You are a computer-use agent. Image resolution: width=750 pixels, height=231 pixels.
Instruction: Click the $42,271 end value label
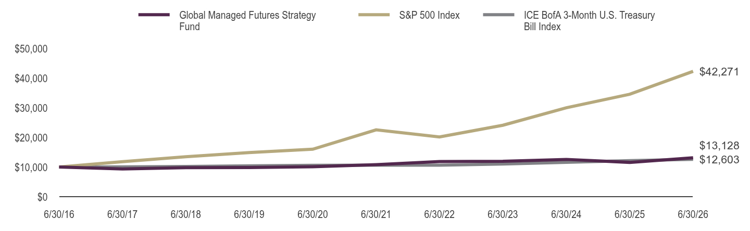tap(719, 72)
